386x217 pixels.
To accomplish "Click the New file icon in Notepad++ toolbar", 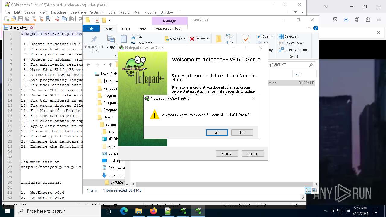I will (6, 19).
